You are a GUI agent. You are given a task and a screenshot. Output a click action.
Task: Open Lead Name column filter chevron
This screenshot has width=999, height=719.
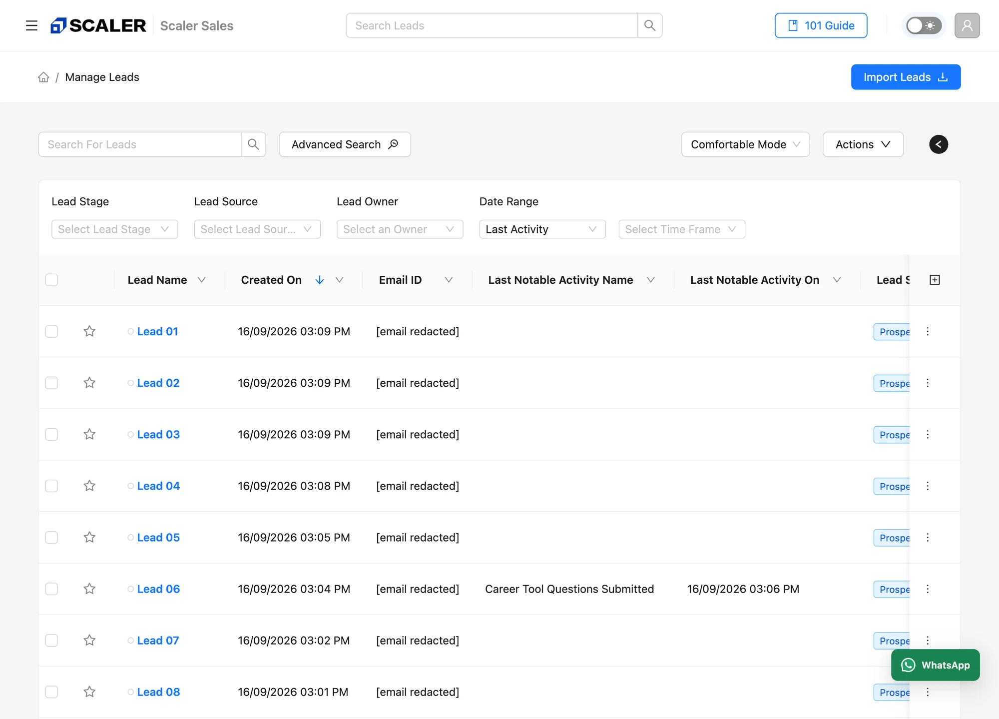(201, 280)
